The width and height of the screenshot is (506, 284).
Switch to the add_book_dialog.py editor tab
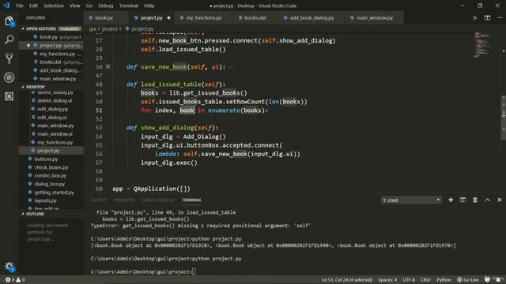312,17
